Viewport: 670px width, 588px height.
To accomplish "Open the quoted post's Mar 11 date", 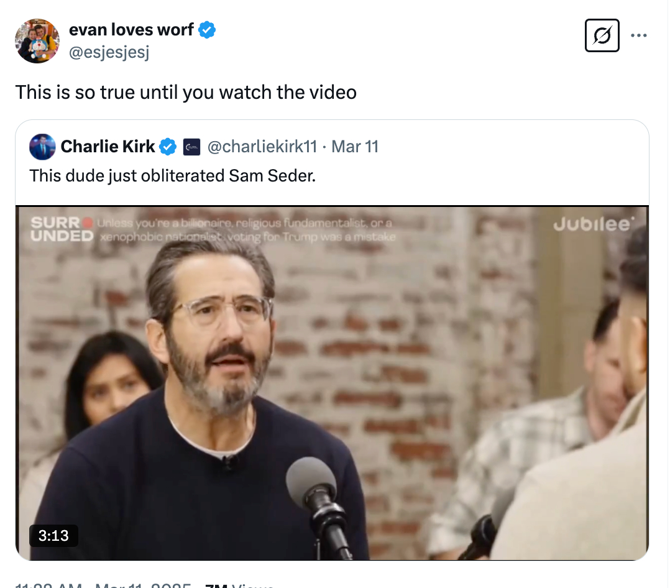I will (355, 147).
